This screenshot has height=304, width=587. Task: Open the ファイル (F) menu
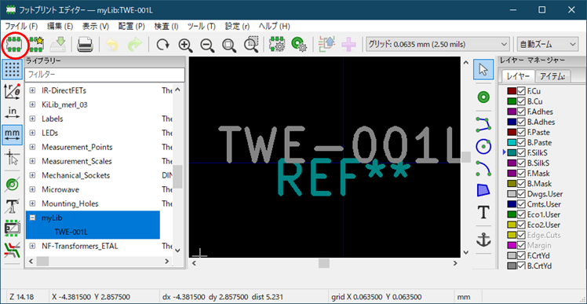tap(21, 26)
